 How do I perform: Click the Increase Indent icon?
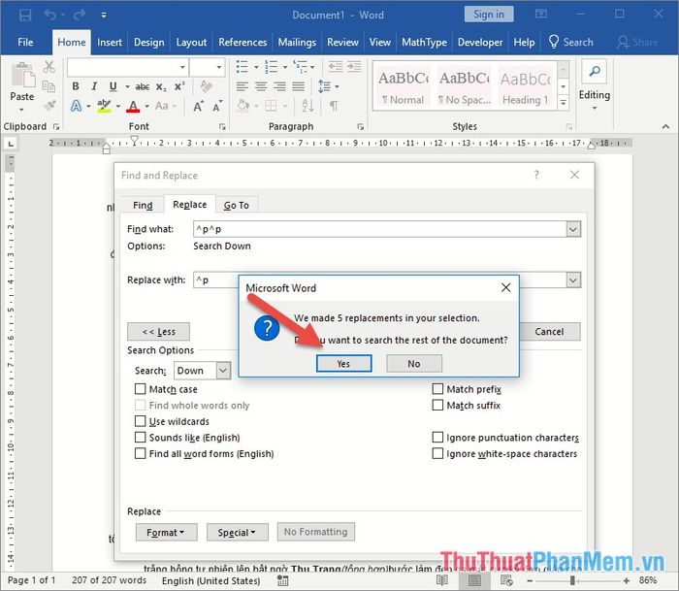pyautogui.click(x=354, y=66)
